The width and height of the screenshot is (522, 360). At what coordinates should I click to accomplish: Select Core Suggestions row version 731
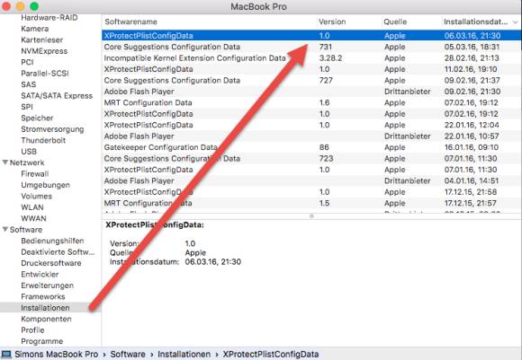point(311,47)
